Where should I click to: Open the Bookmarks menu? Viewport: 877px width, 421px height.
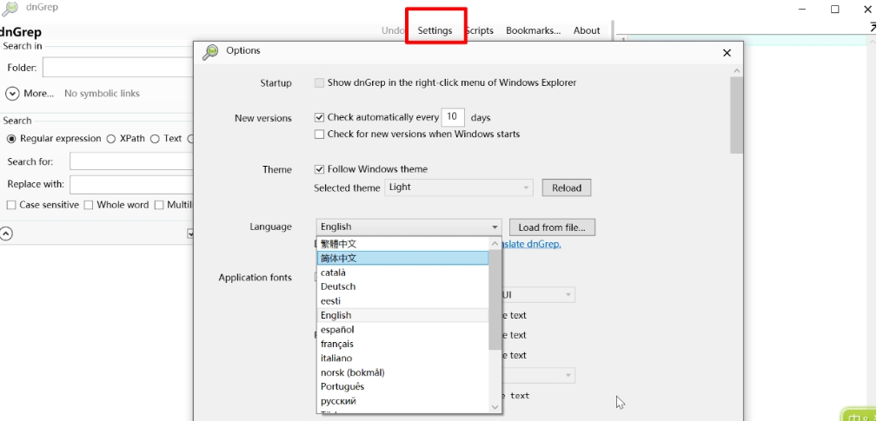pyautogui.click(x=533, y=30)
